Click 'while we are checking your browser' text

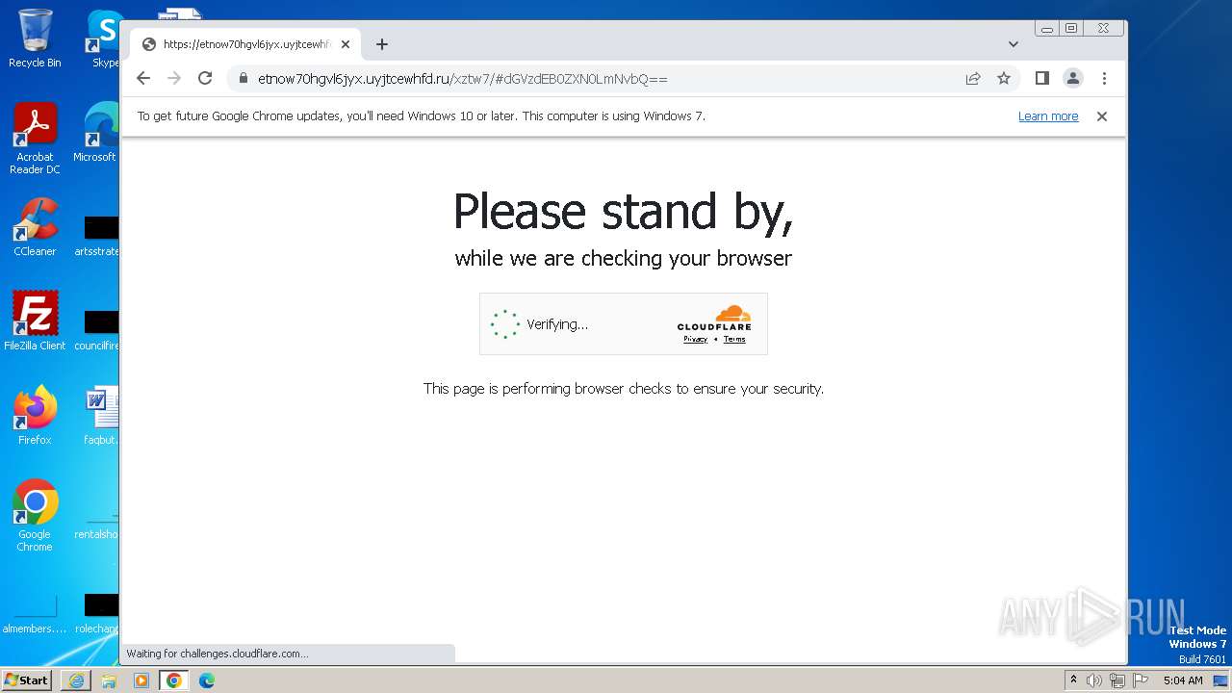pyautogui.click(x=624, y=258)
